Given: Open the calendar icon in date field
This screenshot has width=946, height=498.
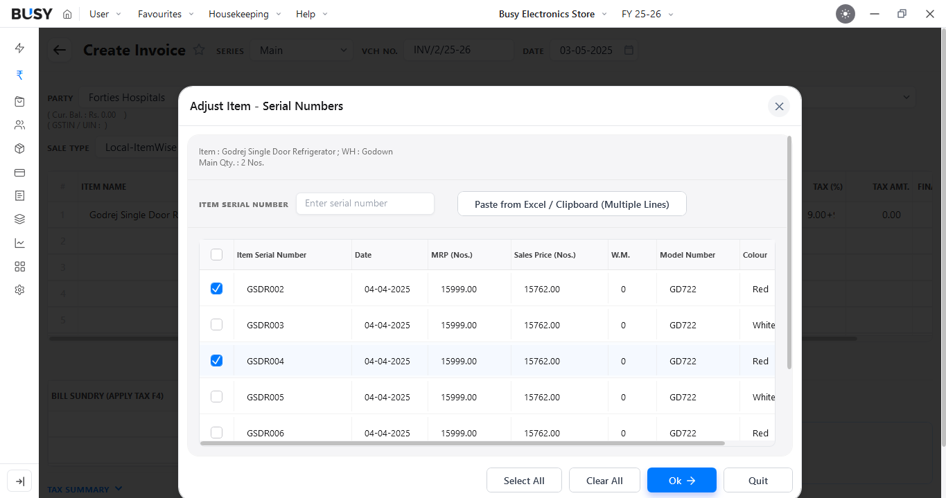Looking at the screenshot, I should tap(629, 51).
